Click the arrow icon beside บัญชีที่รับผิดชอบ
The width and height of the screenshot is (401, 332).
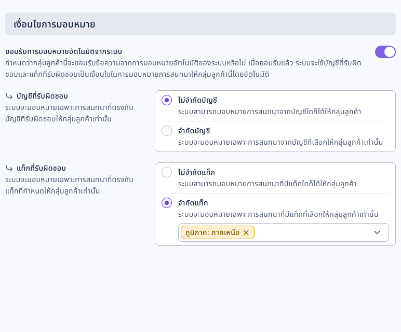pyautogui.click(x=9, y=96)
